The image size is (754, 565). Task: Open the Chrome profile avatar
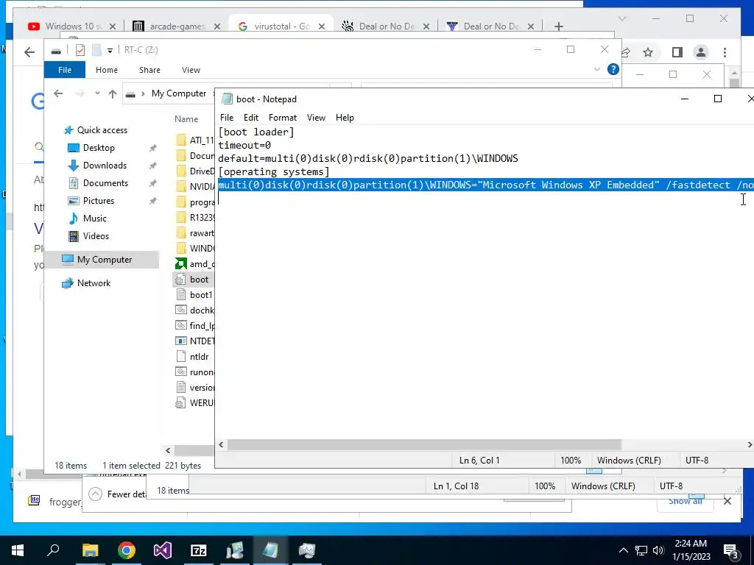tap(701, 52)
